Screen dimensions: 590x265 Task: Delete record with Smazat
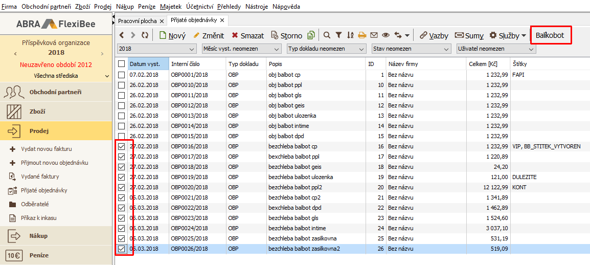247,36
